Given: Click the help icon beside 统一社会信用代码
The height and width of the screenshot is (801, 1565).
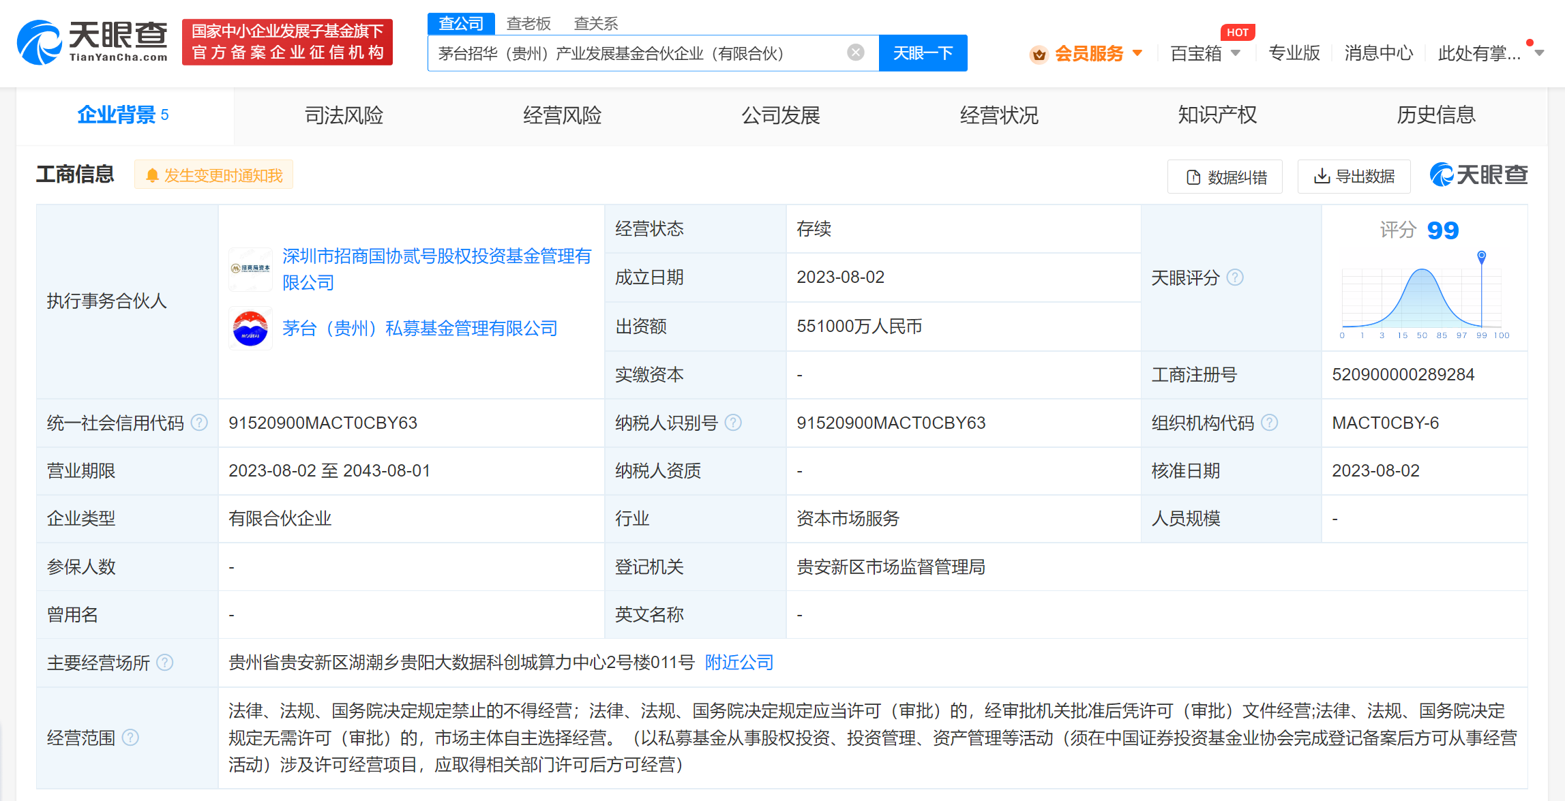Looking at the screenshot, I should point(199,423).
